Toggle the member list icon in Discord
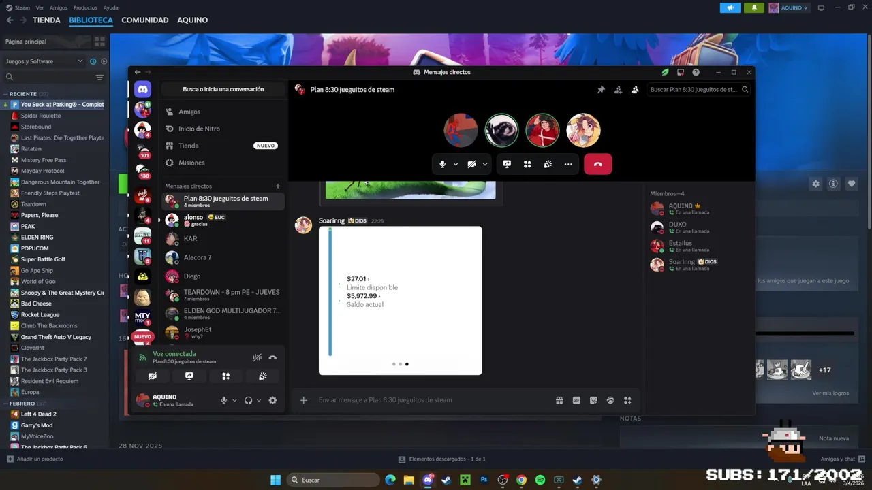The height and width of the screenshot is (490, 872). [x=635, y=89]
